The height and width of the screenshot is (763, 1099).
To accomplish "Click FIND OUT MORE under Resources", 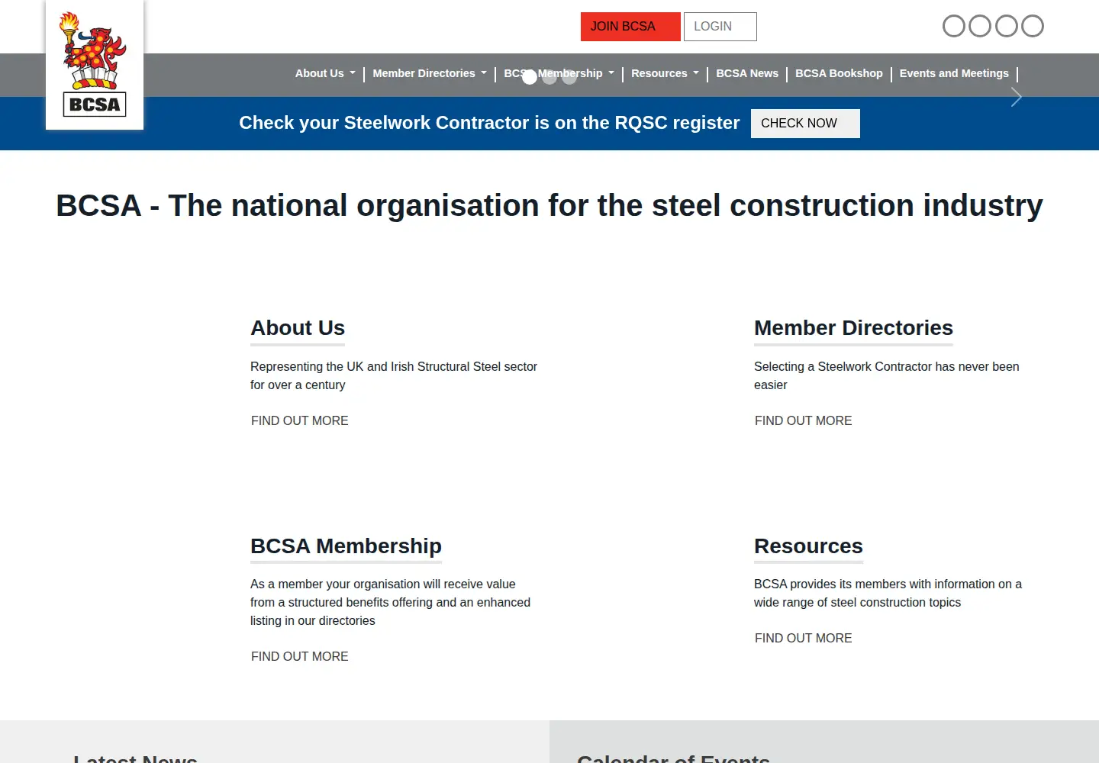I will (x=804, y=638).
